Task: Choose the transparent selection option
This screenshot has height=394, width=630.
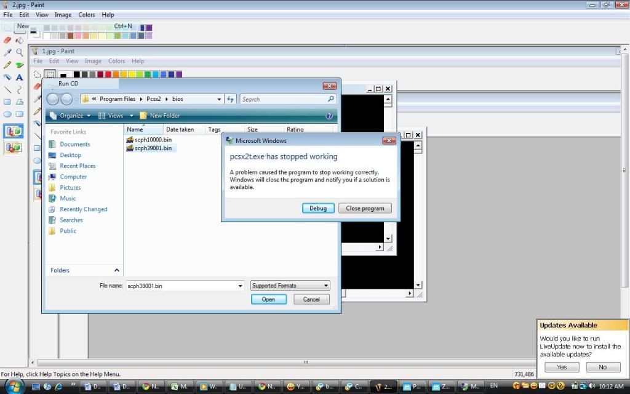Action: (14, 148)
